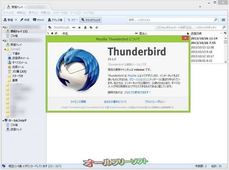The image size is (229, 170).
Task: Click the message list scrollbar down arrow
Action: click(225, 62)
